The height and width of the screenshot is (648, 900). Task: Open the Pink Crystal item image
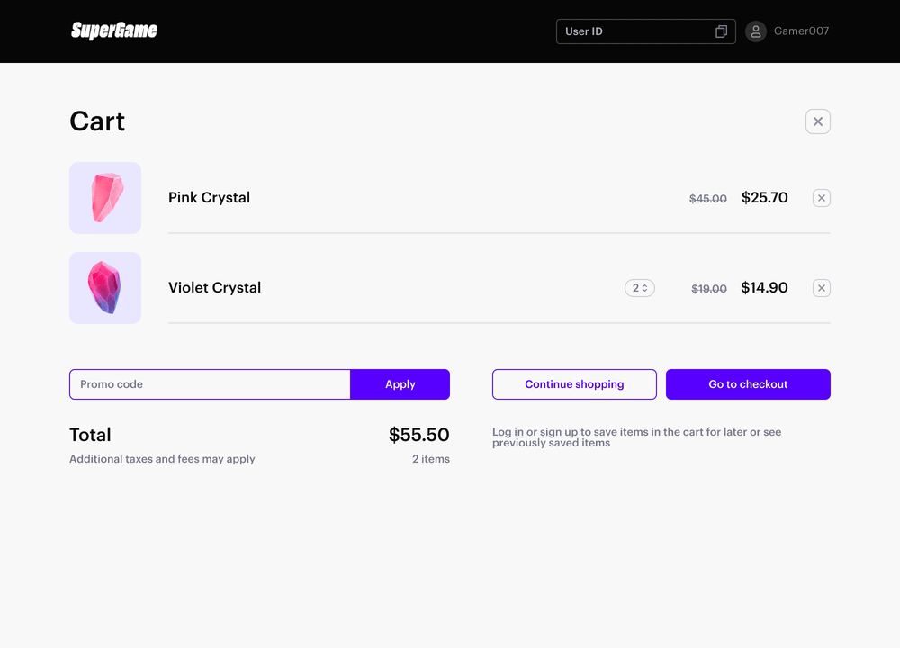[105, 198]
